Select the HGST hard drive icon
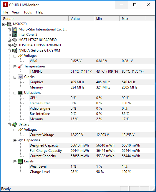This screenshot has height=192, width=156. tap(15, 40)
